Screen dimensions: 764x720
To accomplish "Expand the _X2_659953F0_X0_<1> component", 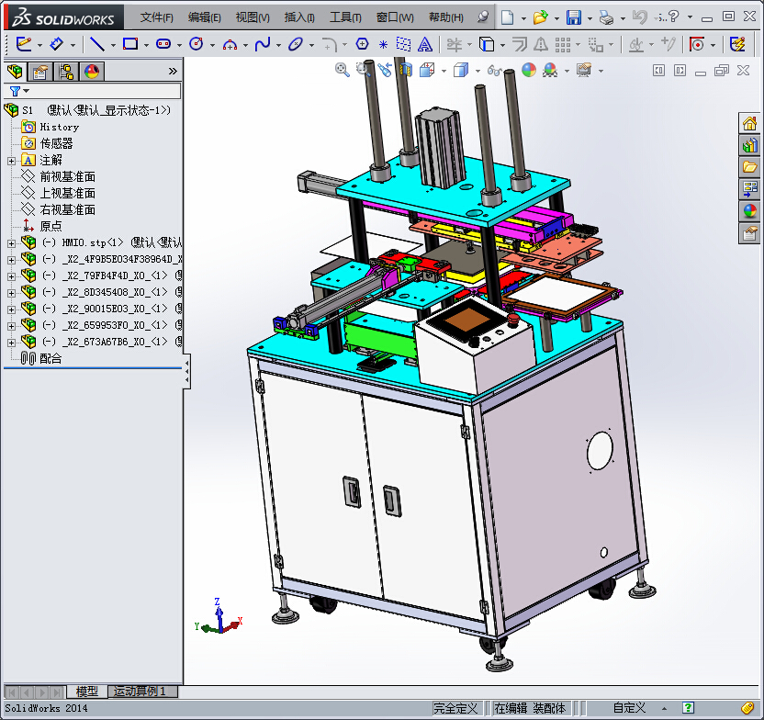I will [11, 326].
